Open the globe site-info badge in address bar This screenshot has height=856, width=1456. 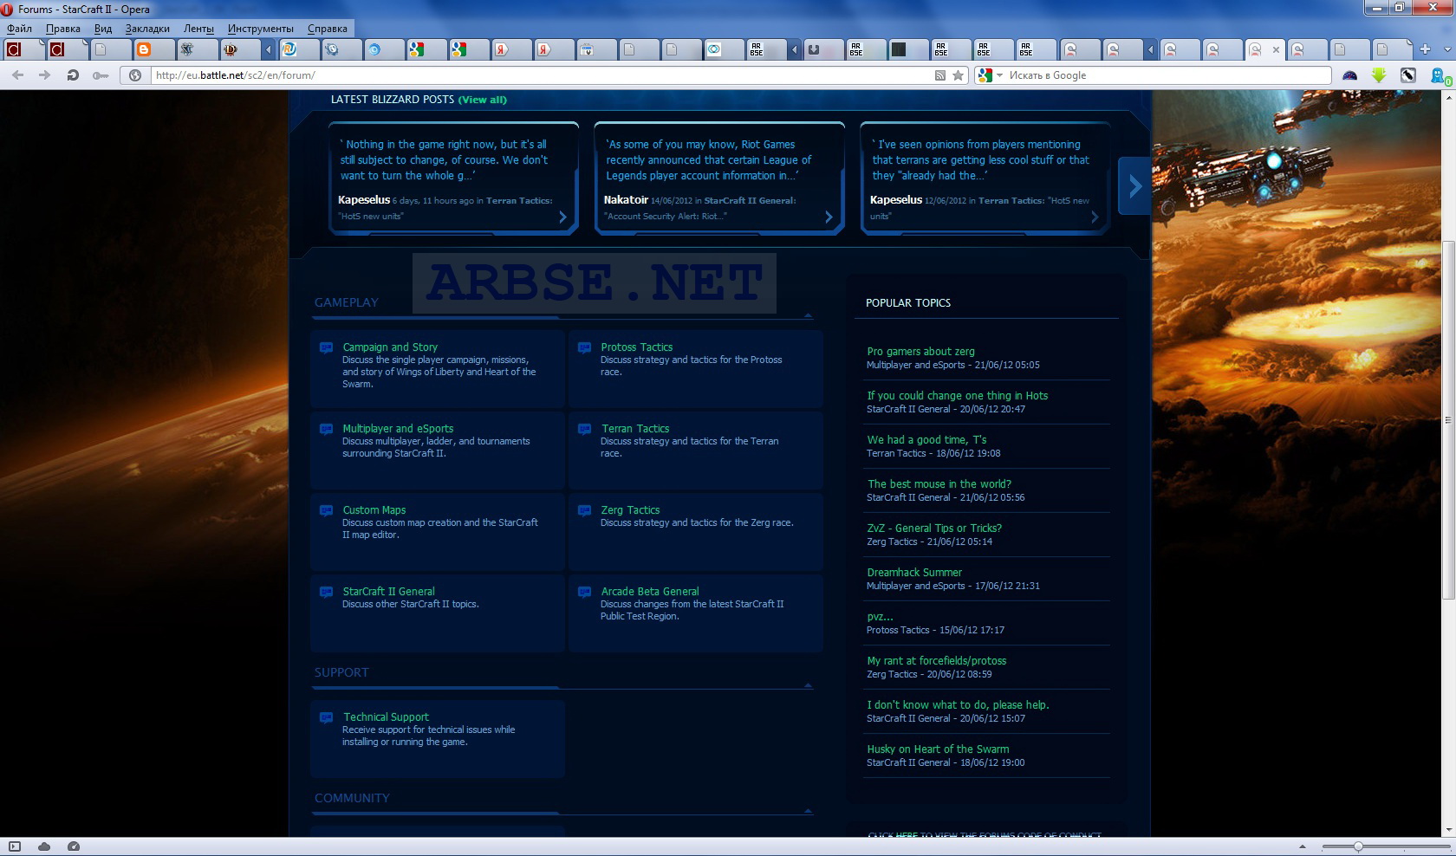(135, 75)
